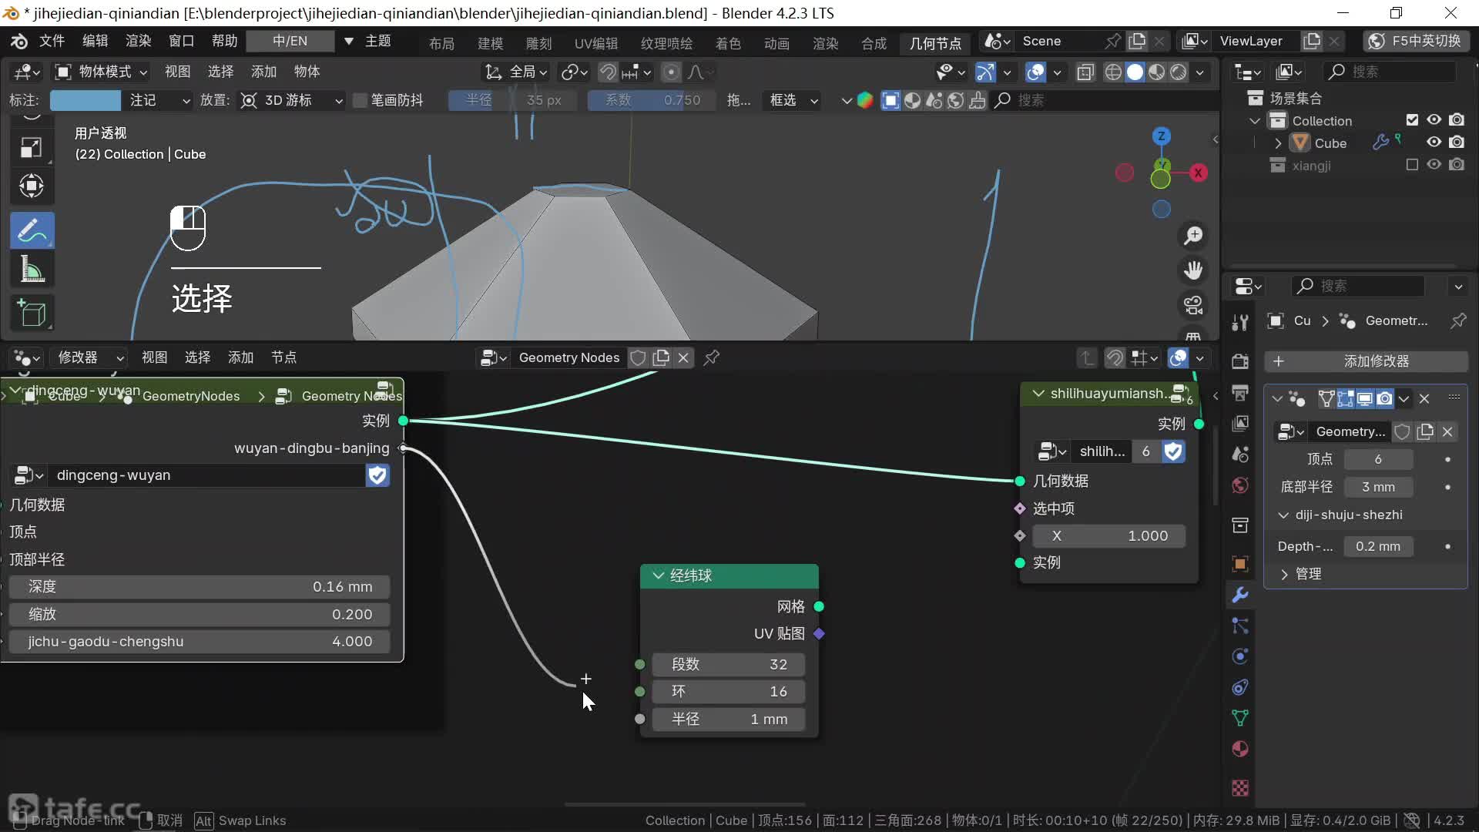Image resolution: width=1479 pixels, height=832 pixels.
Task: Open the 渲染 menu in top bar
Action: [x=138, y=41]
